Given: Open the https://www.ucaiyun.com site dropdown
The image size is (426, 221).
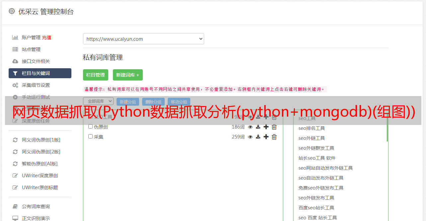Looking at the screenshot, I should (x=143, y=39).
